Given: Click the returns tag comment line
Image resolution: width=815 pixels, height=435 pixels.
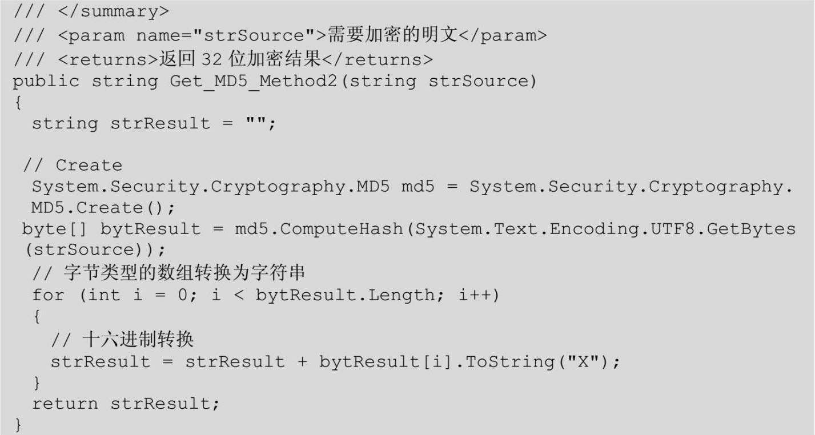Looking at the screenshot, I should click(x=223, y=59).
